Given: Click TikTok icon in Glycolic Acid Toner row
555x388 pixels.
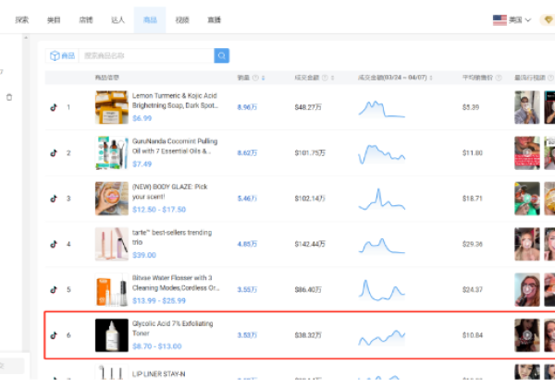Looking at the screenshot, I should [54, 335].
